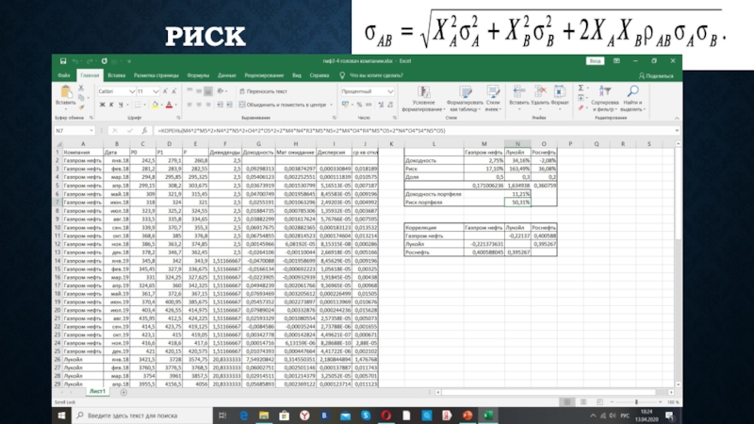
Task: Add a new sheet with plus icon
Action: (123, 392)
